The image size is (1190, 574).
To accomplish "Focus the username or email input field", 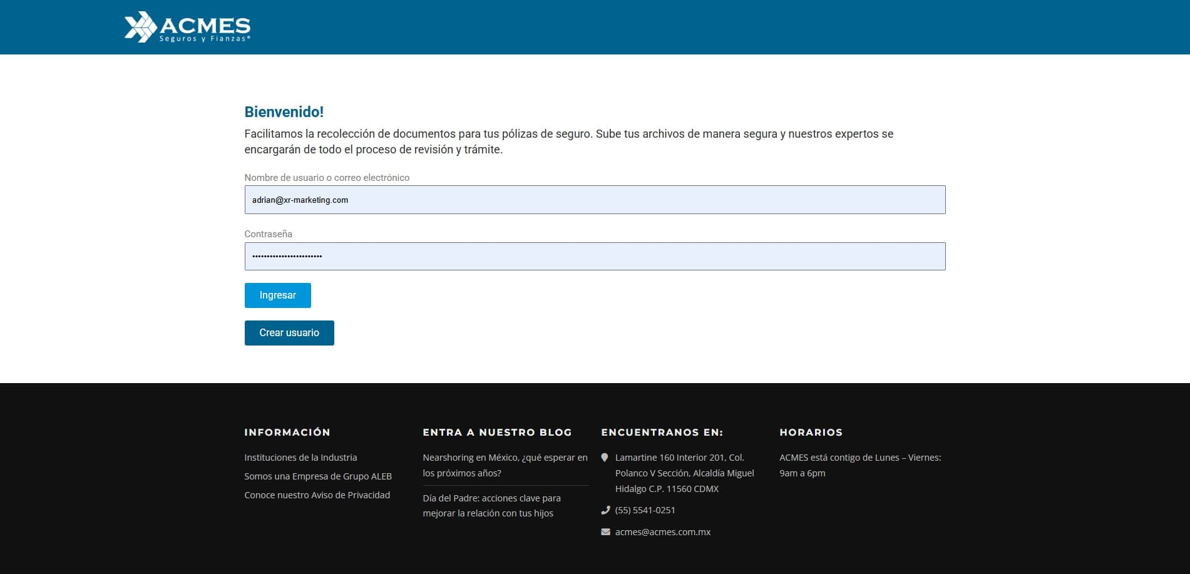I will (595, 200).
